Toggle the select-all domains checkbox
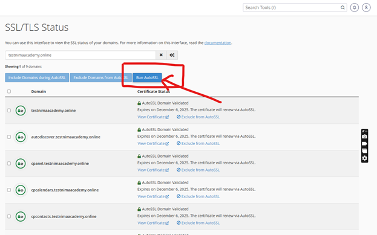This screenshot has height=235, width=377. [x=9, y=91]
